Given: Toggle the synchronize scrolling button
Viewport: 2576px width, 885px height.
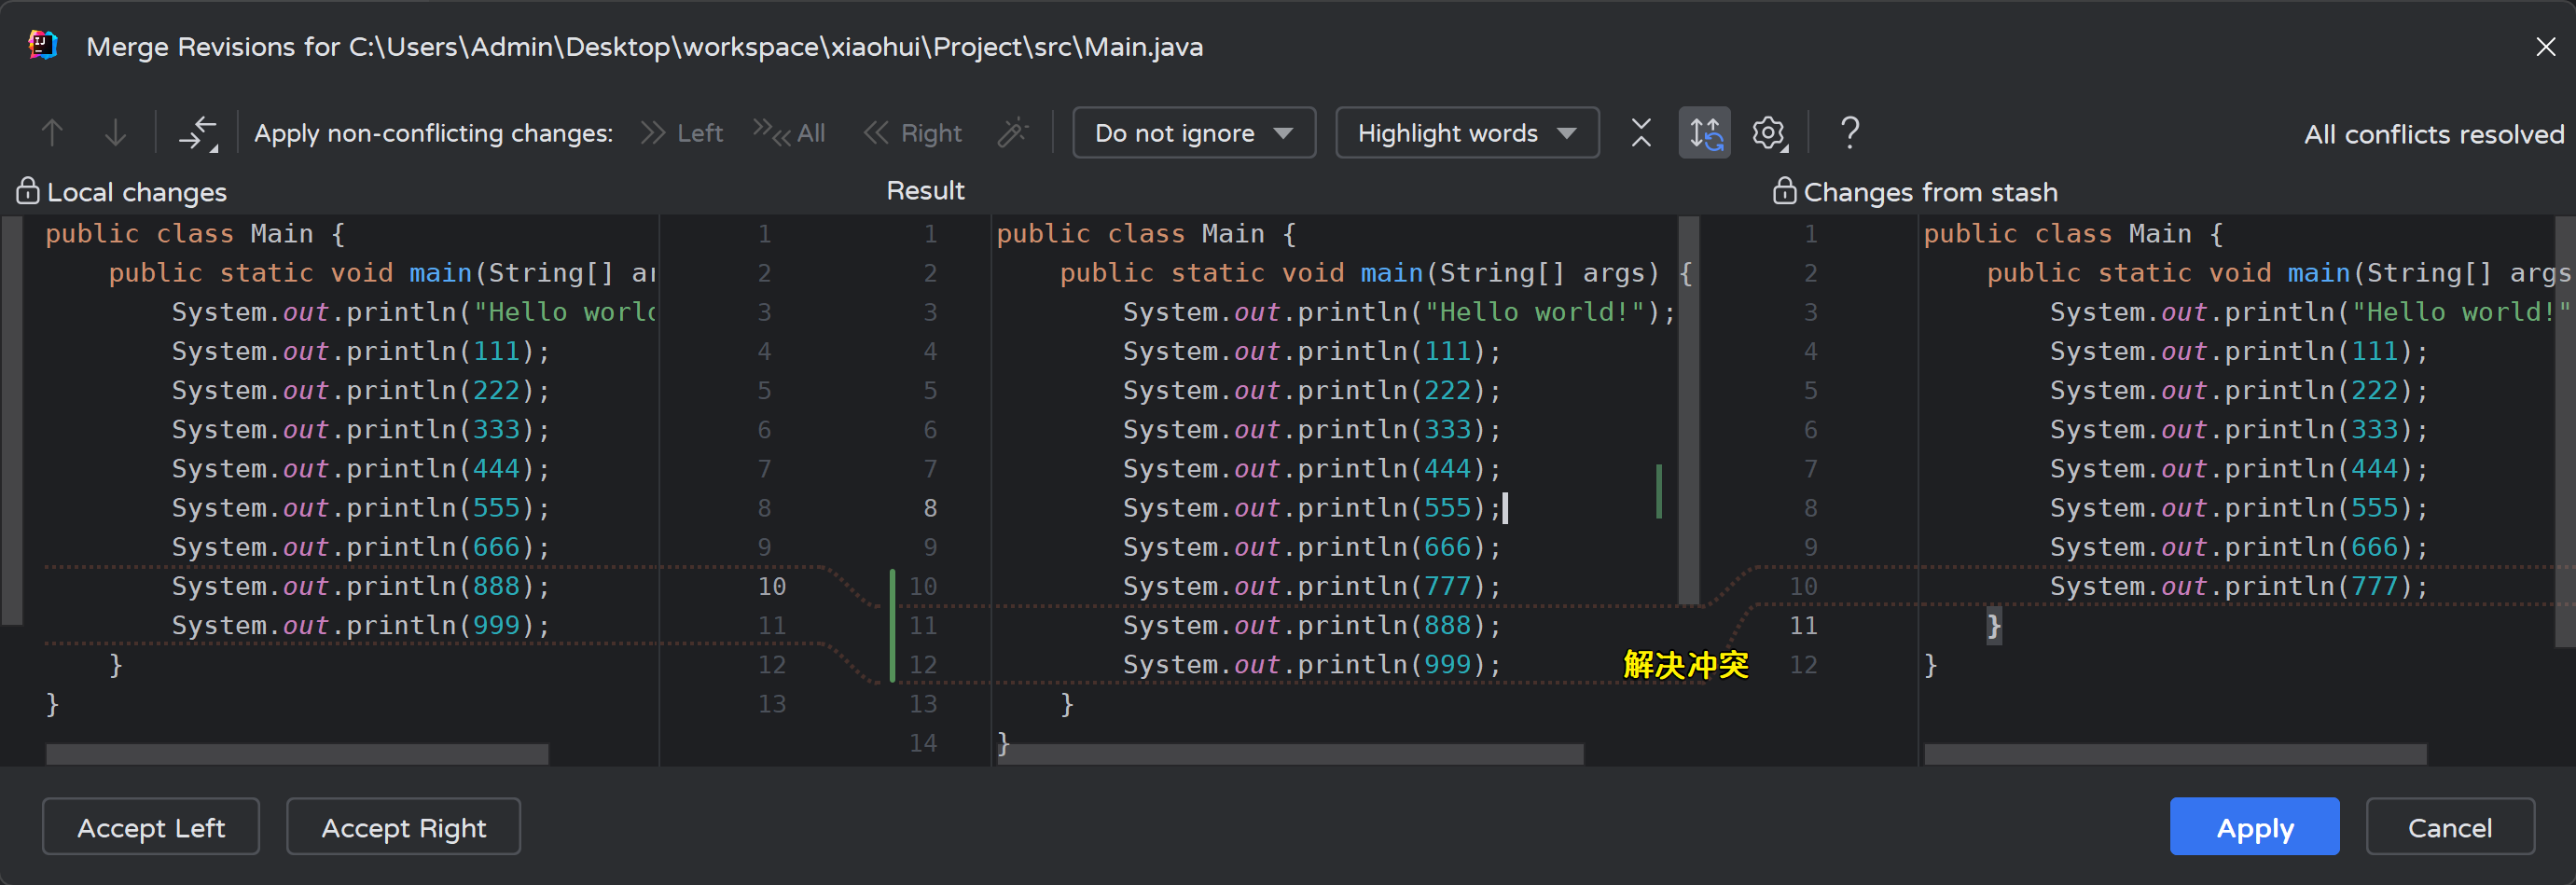Looking at the screenshot, I should 1704,133.
